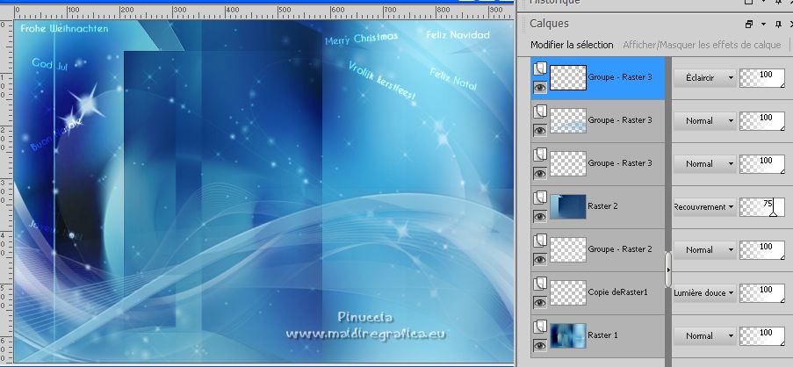This screenshot has width=793, height=367.
Task: Open Normal blend dropdown for Raster 1
Action: [x=705, y=335]
